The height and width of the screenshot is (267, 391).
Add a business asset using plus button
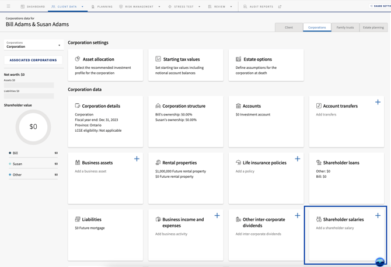(137, 159)
